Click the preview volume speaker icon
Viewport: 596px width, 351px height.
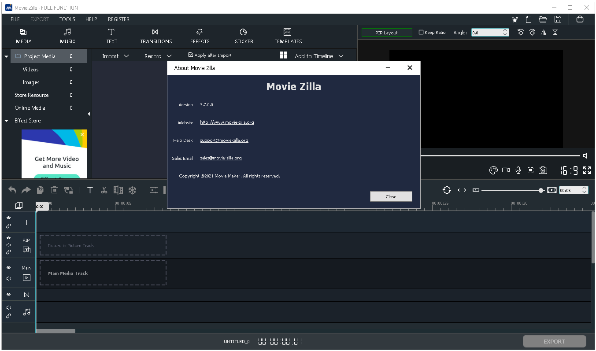[x=585, y=155]
